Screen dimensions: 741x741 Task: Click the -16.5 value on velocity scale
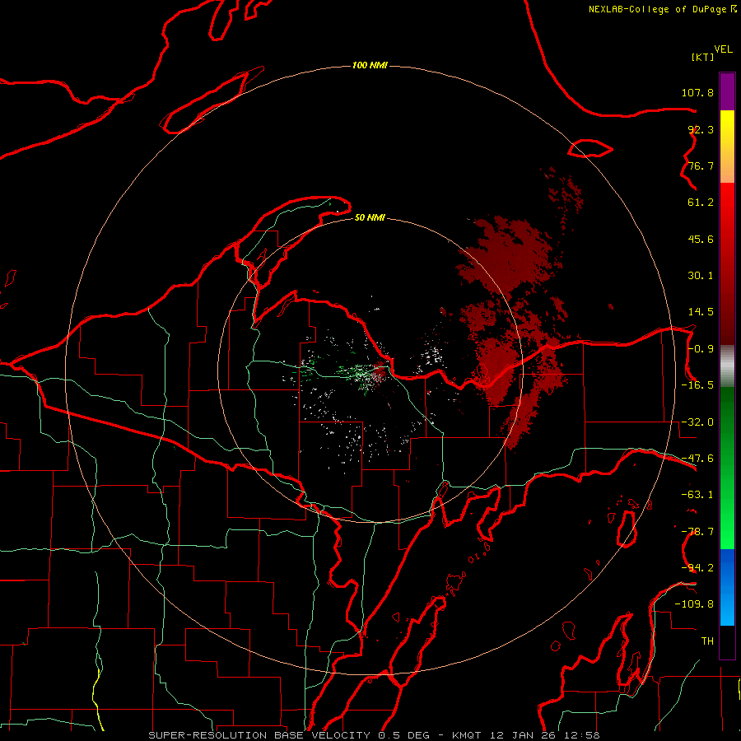(x=697, y=385)
